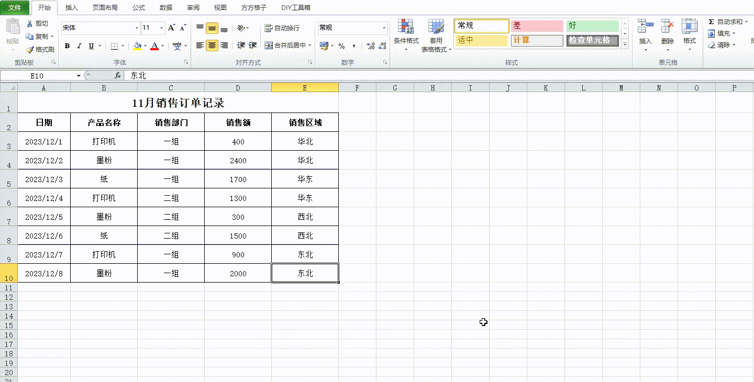This screenshot has width=754, height=382.
Task: Switch to the Data (数据) tab
Action: [x=166, y=8]
